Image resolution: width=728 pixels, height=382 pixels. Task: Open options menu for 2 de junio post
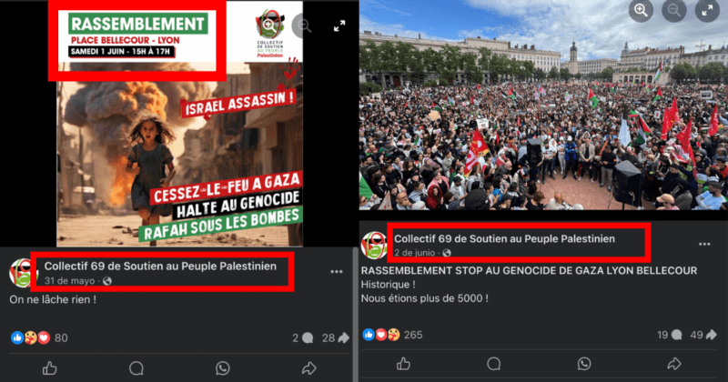coord(704,244)
